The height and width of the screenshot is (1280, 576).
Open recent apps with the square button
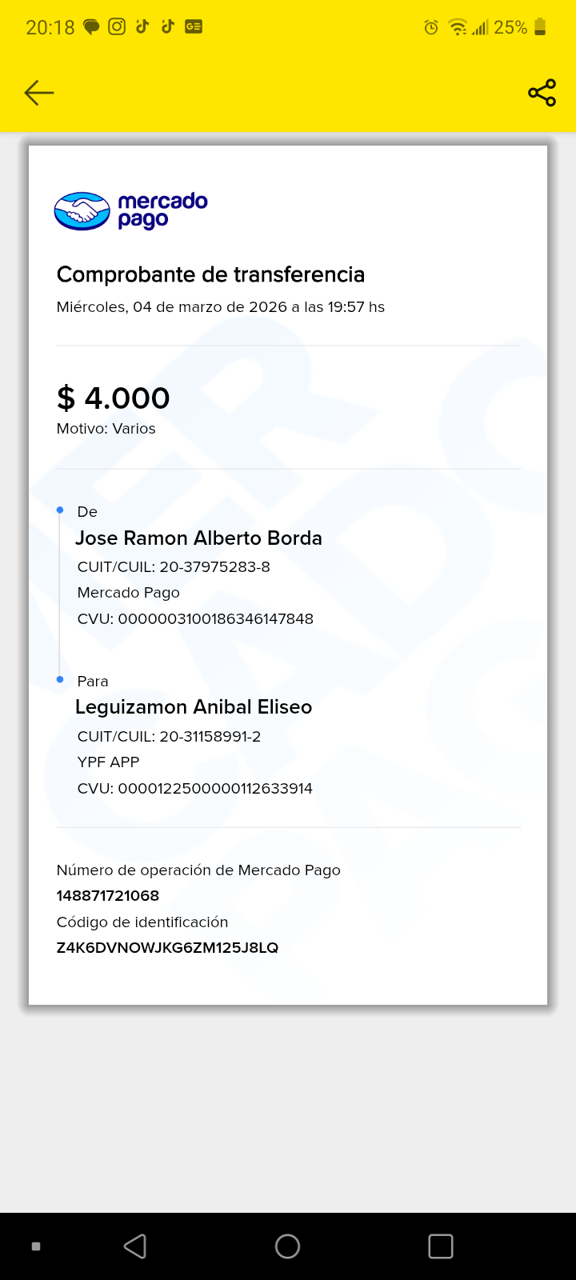[x=440, y=1246]
